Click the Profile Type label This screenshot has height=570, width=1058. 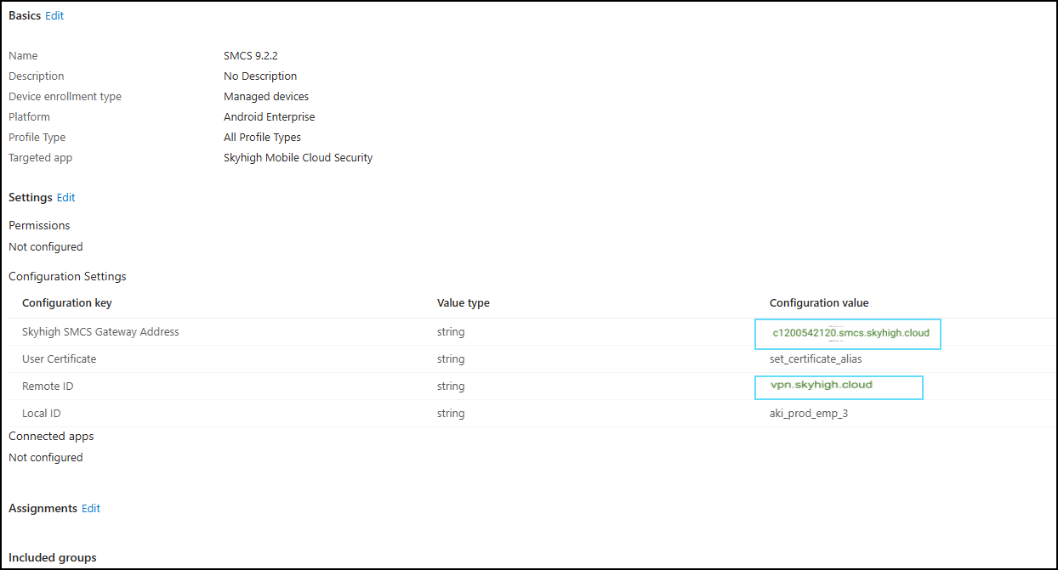pos(37,137)
